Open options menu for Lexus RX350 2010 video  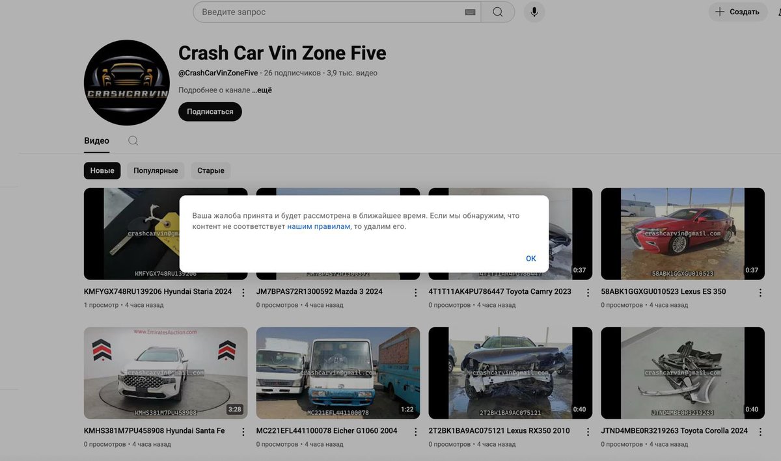(x=588, y=432)
